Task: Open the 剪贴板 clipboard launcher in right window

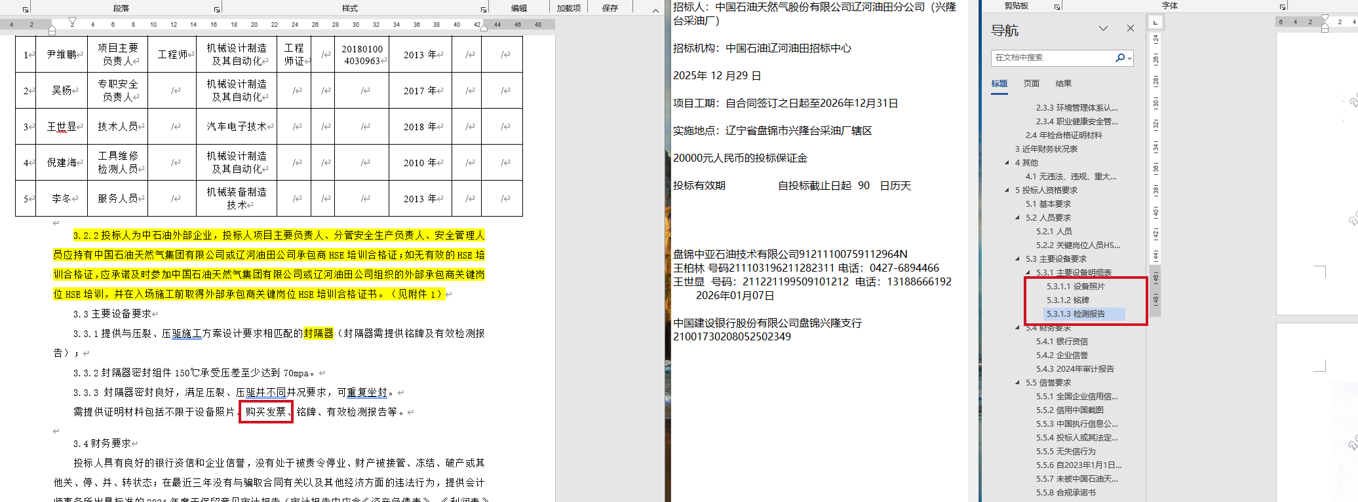Action: coord(1057,7)
